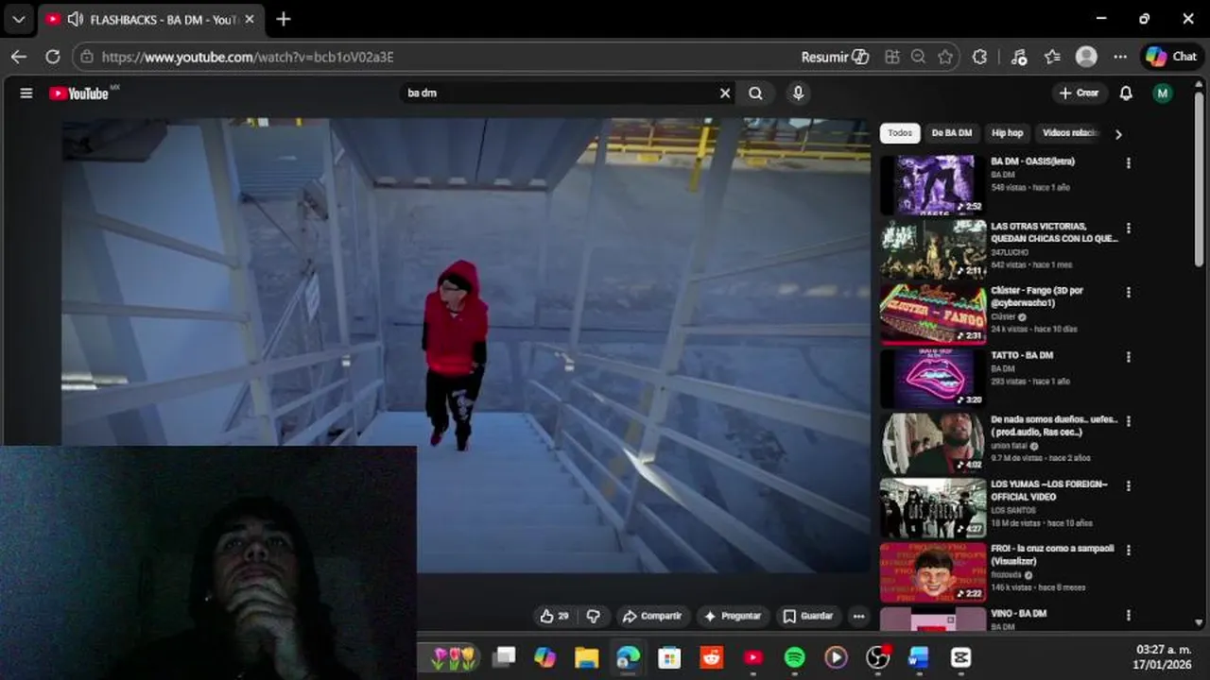The height and width of the screenshot is (680, 1210).
Task: Reload the page with refresh icon
Action: pos(53,57)
